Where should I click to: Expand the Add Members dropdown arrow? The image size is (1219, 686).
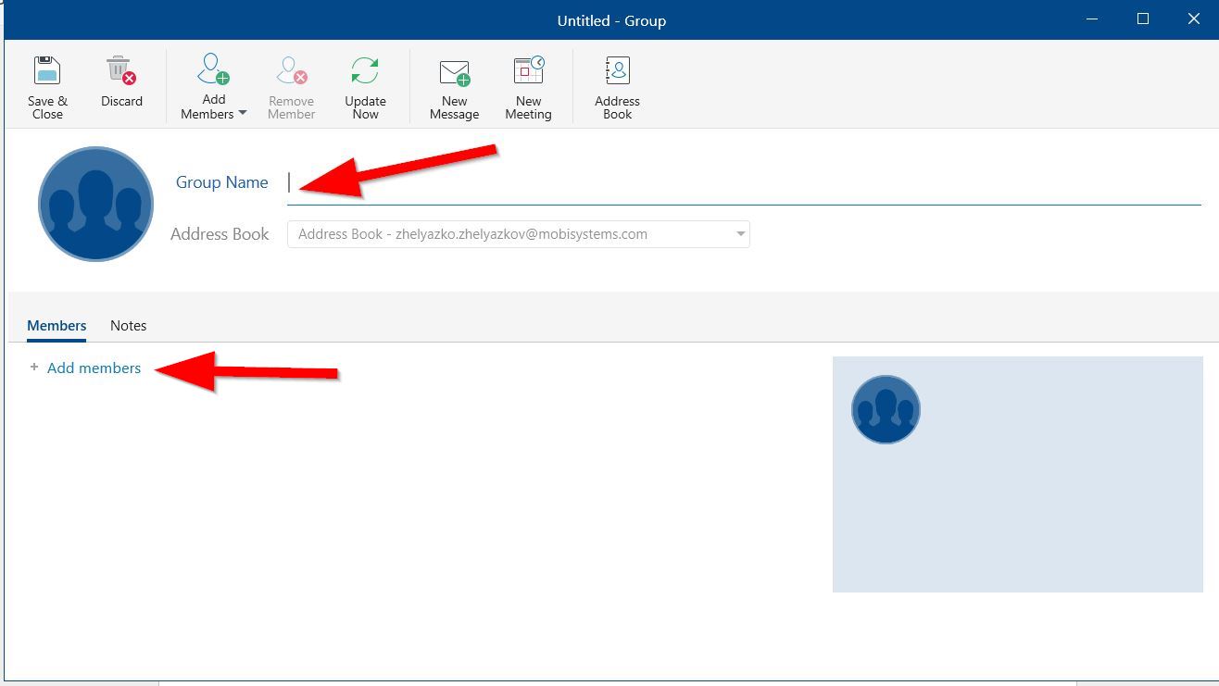coord(243,113)
